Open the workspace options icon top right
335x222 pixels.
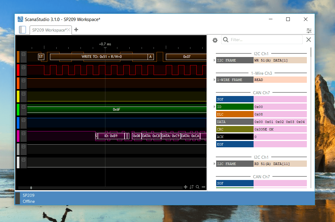click(309, 31)
